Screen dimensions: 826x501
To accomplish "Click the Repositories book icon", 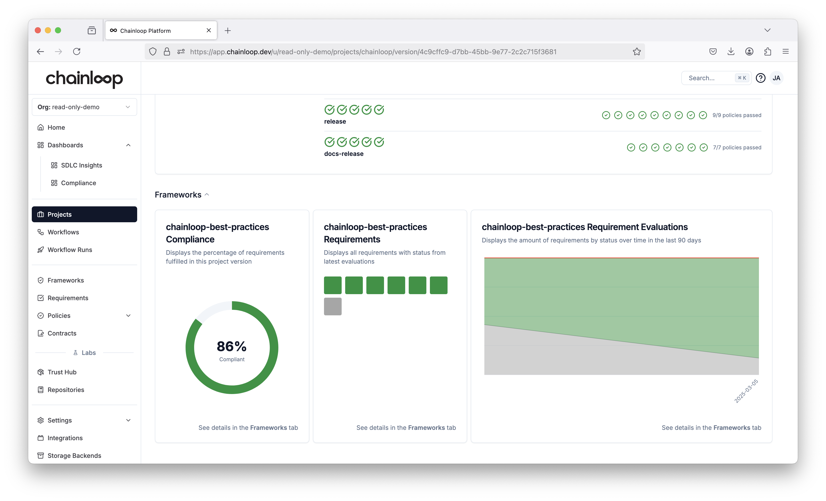I will 41,390.
